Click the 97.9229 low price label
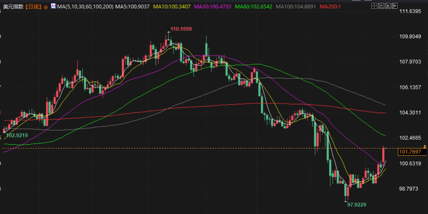Screen dimensions: 428x214 pyautogui.click(x=357, y=205)
